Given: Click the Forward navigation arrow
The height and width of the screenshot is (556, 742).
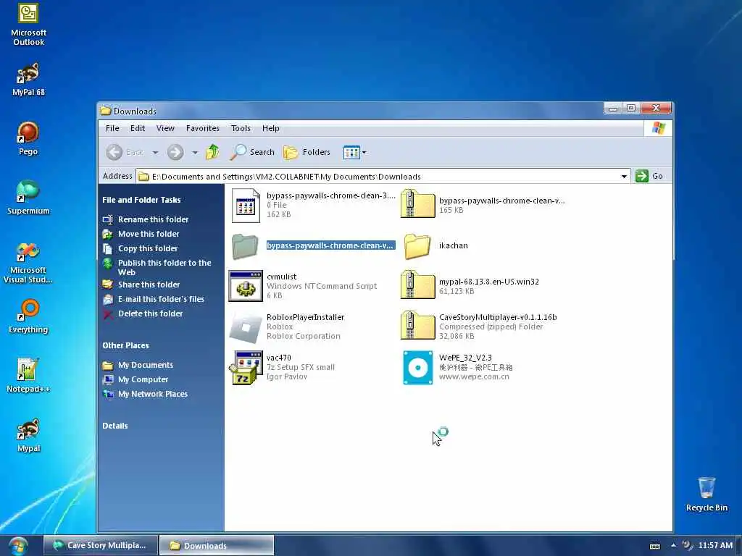Looking at the screenshot, I should coord(175,152).
